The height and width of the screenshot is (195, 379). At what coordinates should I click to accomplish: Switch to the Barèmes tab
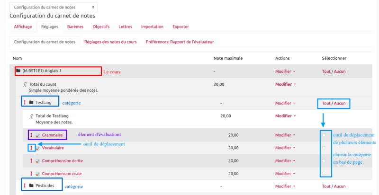click(x=75, y=27)
